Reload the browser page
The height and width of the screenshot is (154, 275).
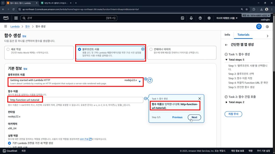click(13, 9)
